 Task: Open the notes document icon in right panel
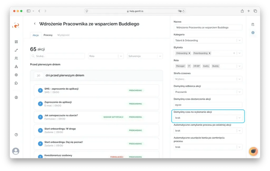[253, 24]
